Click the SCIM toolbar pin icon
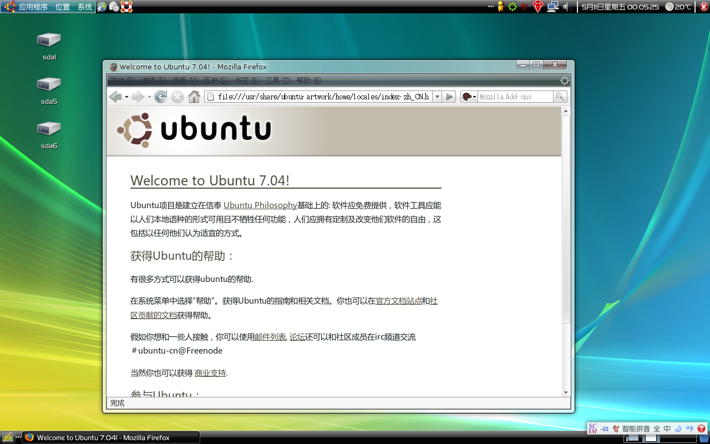 [605, 428]
